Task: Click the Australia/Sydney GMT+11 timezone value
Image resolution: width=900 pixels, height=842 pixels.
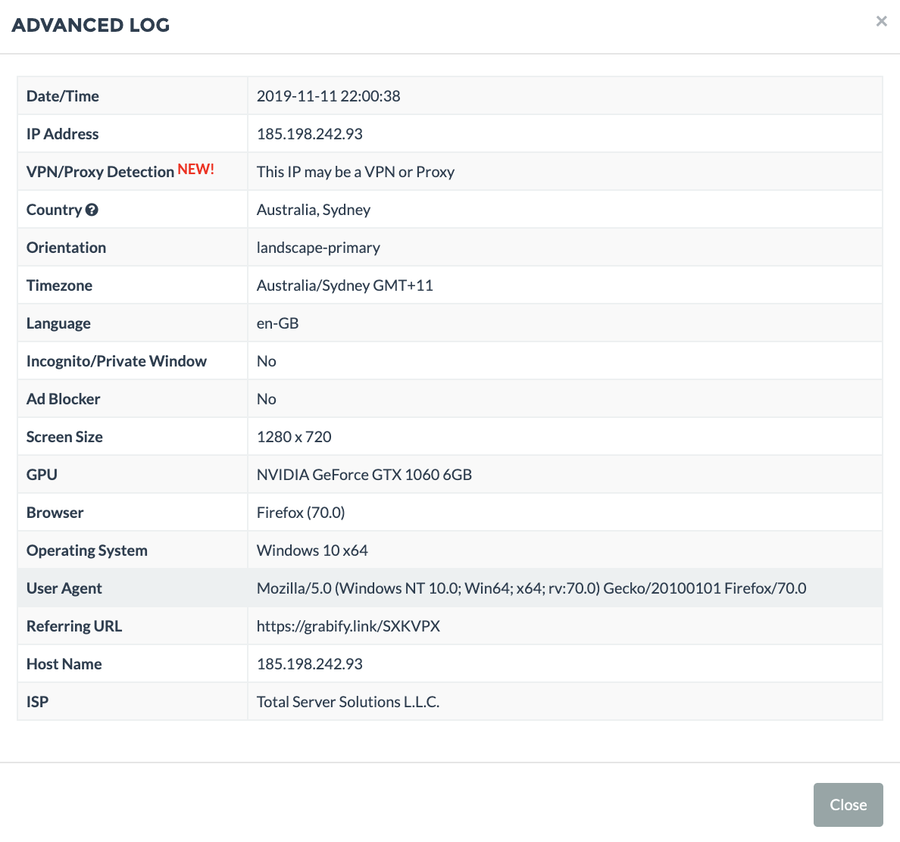Action: click(x=345, y=285)
